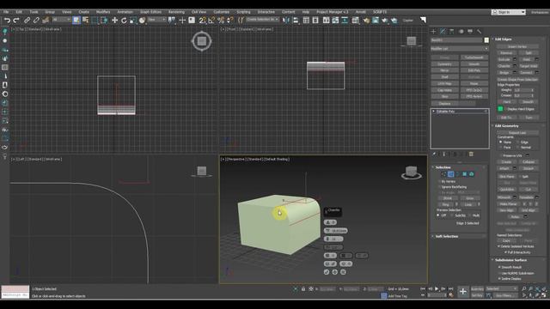Open the Customize menu

[x=222, y=12]
